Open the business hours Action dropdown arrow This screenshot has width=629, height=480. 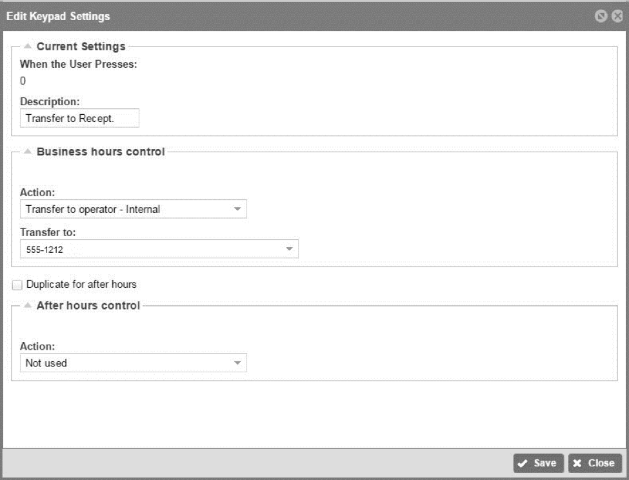coord(237,209)
